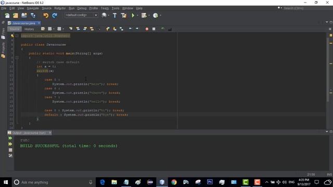Open the Refactor menu
Image resolution: width=333 pixels, height=187 pixels.
[60, 8]
